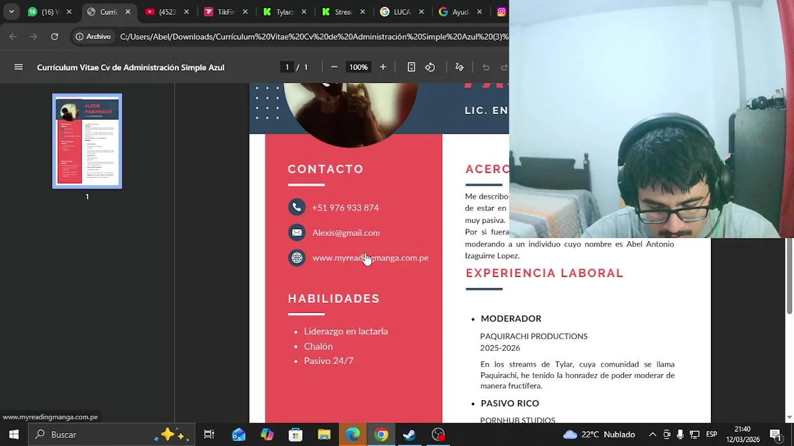Click the Undo arrow in PDF toolbar
Image resolution: width=794 pixels, height=446 pixels.
click(486, 67)
